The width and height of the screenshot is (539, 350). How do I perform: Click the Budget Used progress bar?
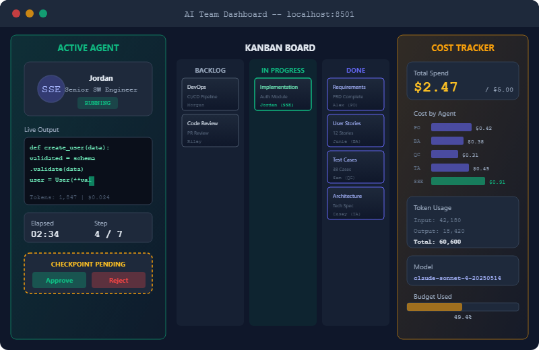tap(463, 307)
